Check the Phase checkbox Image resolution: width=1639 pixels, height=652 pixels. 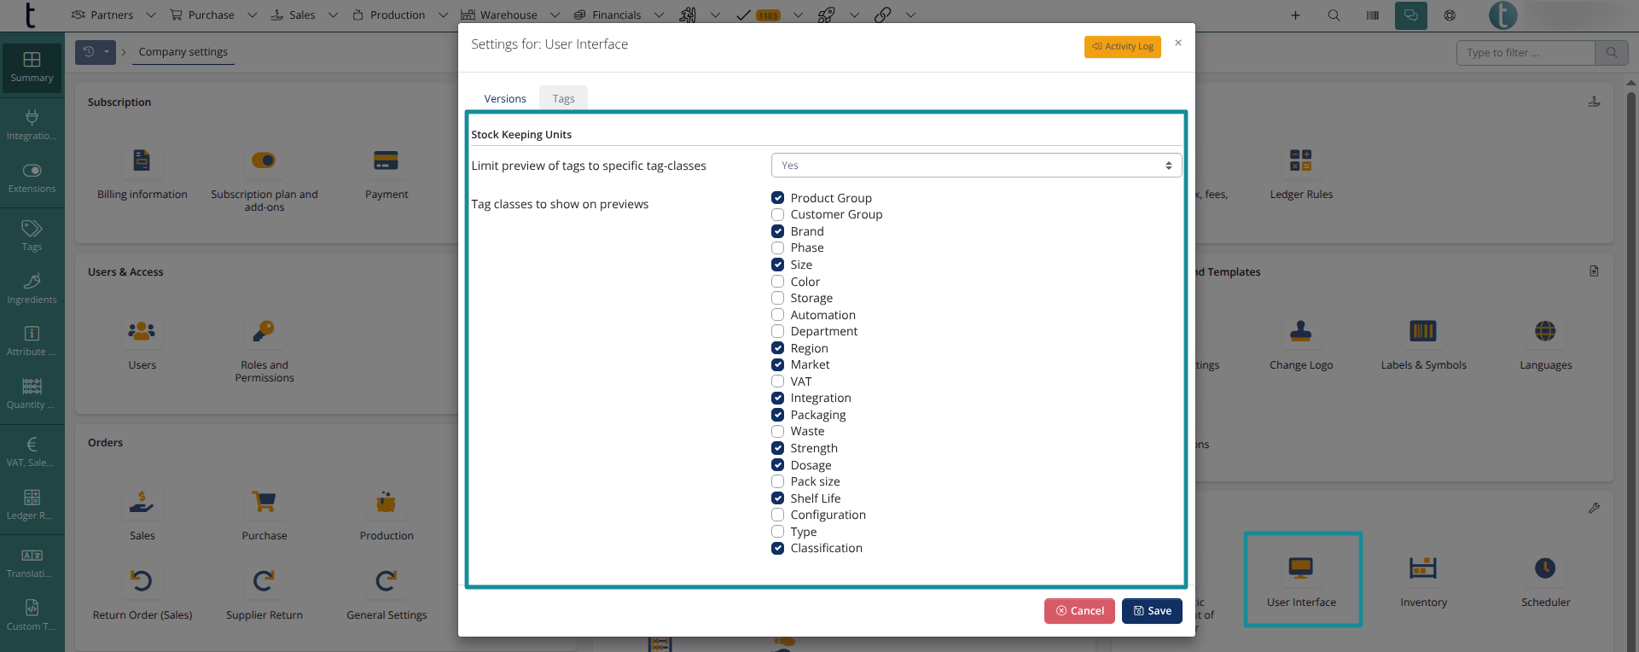pos(777,247)
